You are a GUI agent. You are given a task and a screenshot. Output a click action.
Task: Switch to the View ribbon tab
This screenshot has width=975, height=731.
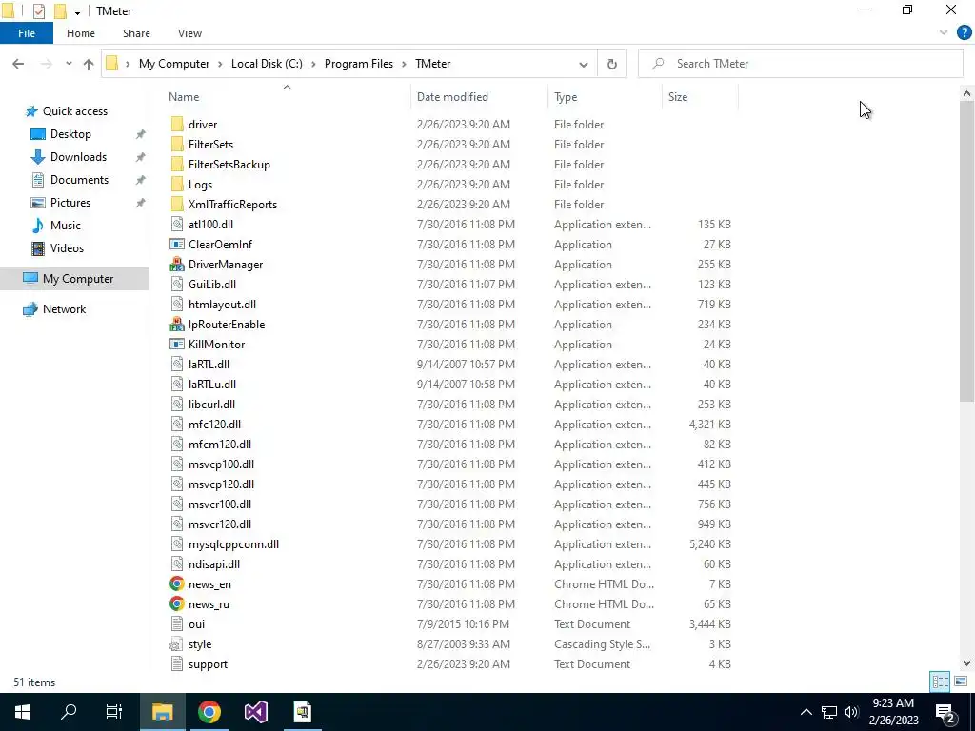[x=189, y=33]
